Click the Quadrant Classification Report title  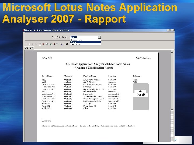click(x=94, y=68)
